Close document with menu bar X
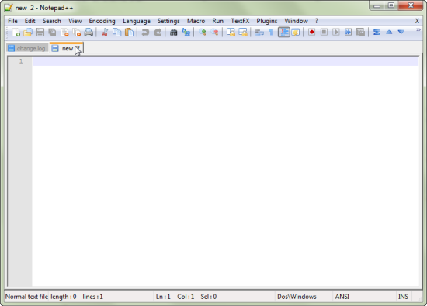427x306 pixels. (x=417, y=21)
